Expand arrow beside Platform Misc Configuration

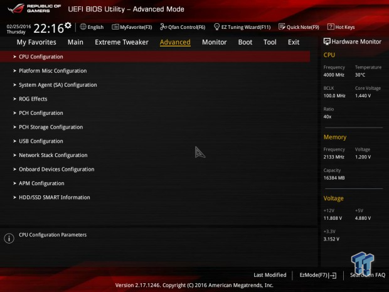14,71
